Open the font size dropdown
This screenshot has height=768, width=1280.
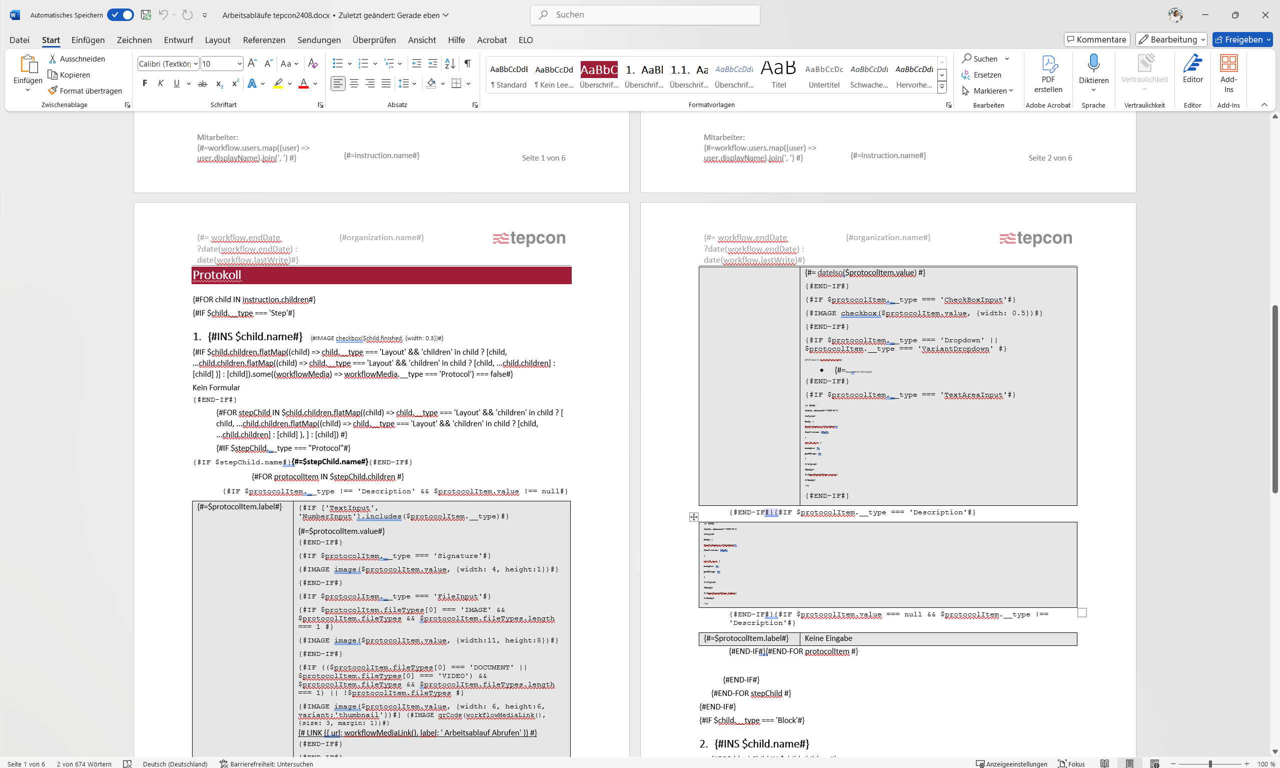click(x=240, y=64)
